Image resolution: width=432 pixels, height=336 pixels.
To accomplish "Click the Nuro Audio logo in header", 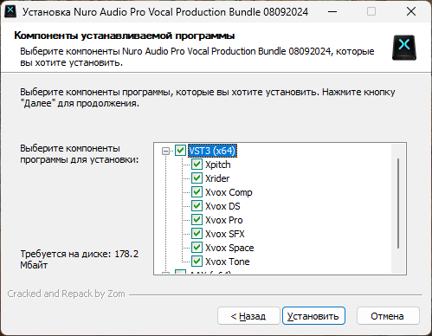I will tap(404, 48).
